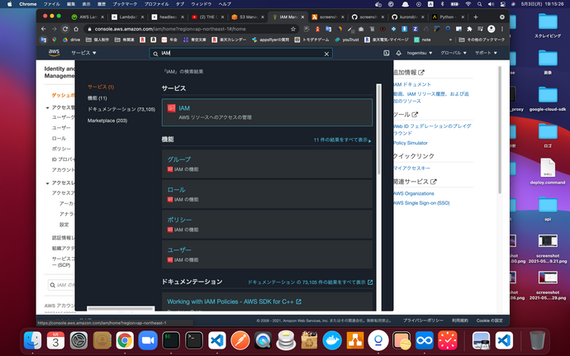Click the Chrome address bar URL

[170, 29]
